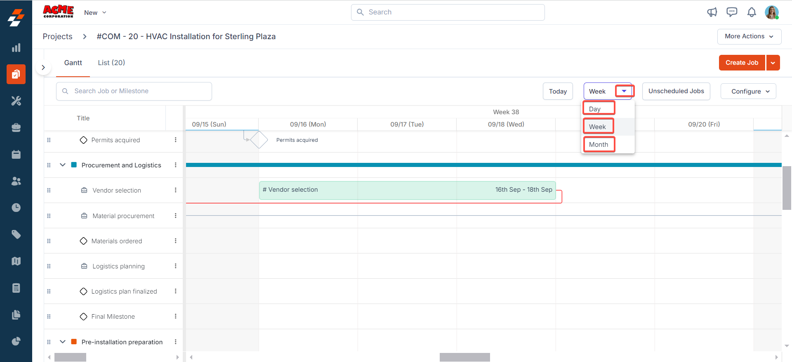Open the clock timesheet sidebar icon
This screenshot has width=792, height=362.
pyautogui.click(x=16, y=207)
